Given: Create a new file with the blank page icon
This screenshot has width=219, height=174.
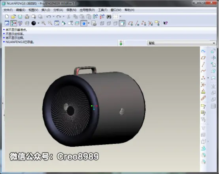Looking at the screenshot, I should (7, 17).
